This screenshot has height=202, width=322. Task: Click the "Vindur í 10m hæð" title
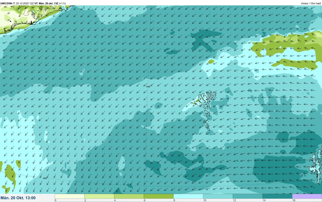[x=311, y=3]
